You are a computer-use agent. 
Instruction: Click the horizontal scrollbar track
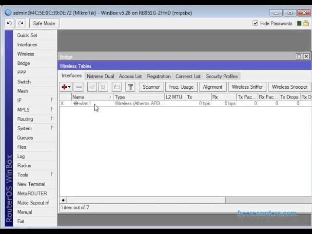(x=268, y=200)
